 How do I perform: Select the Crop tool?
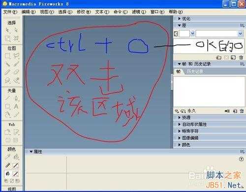(x=16, y=38)
